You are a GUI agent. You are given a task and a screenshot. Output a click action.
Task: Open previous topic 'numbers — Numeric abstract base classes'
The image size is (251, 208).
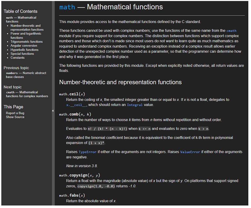pos(26,75)
